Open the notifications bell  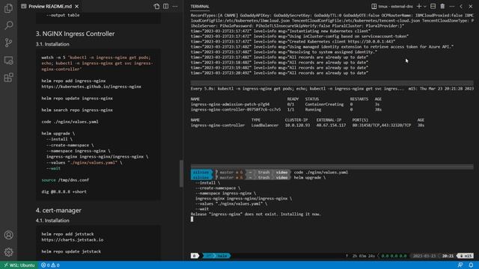[x=471, y=265]
